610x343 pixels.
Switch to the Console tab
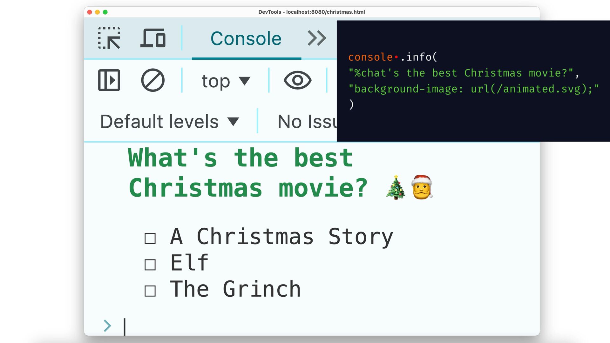tap(246, 39)
